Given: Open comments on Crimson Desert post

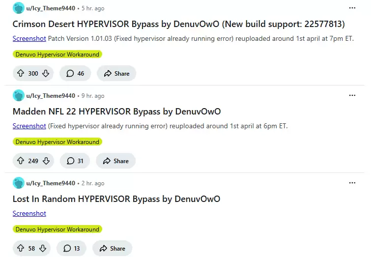Looking at the screenshot, I should click(75, 73).
